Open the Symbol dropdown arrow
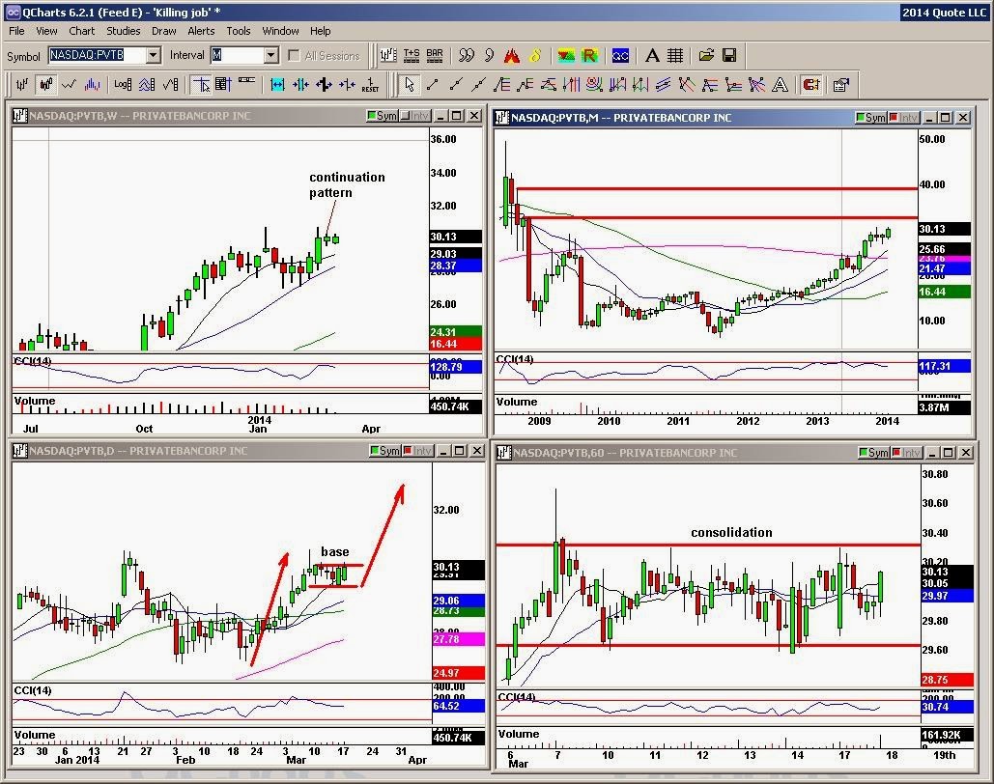 point(154,56)
